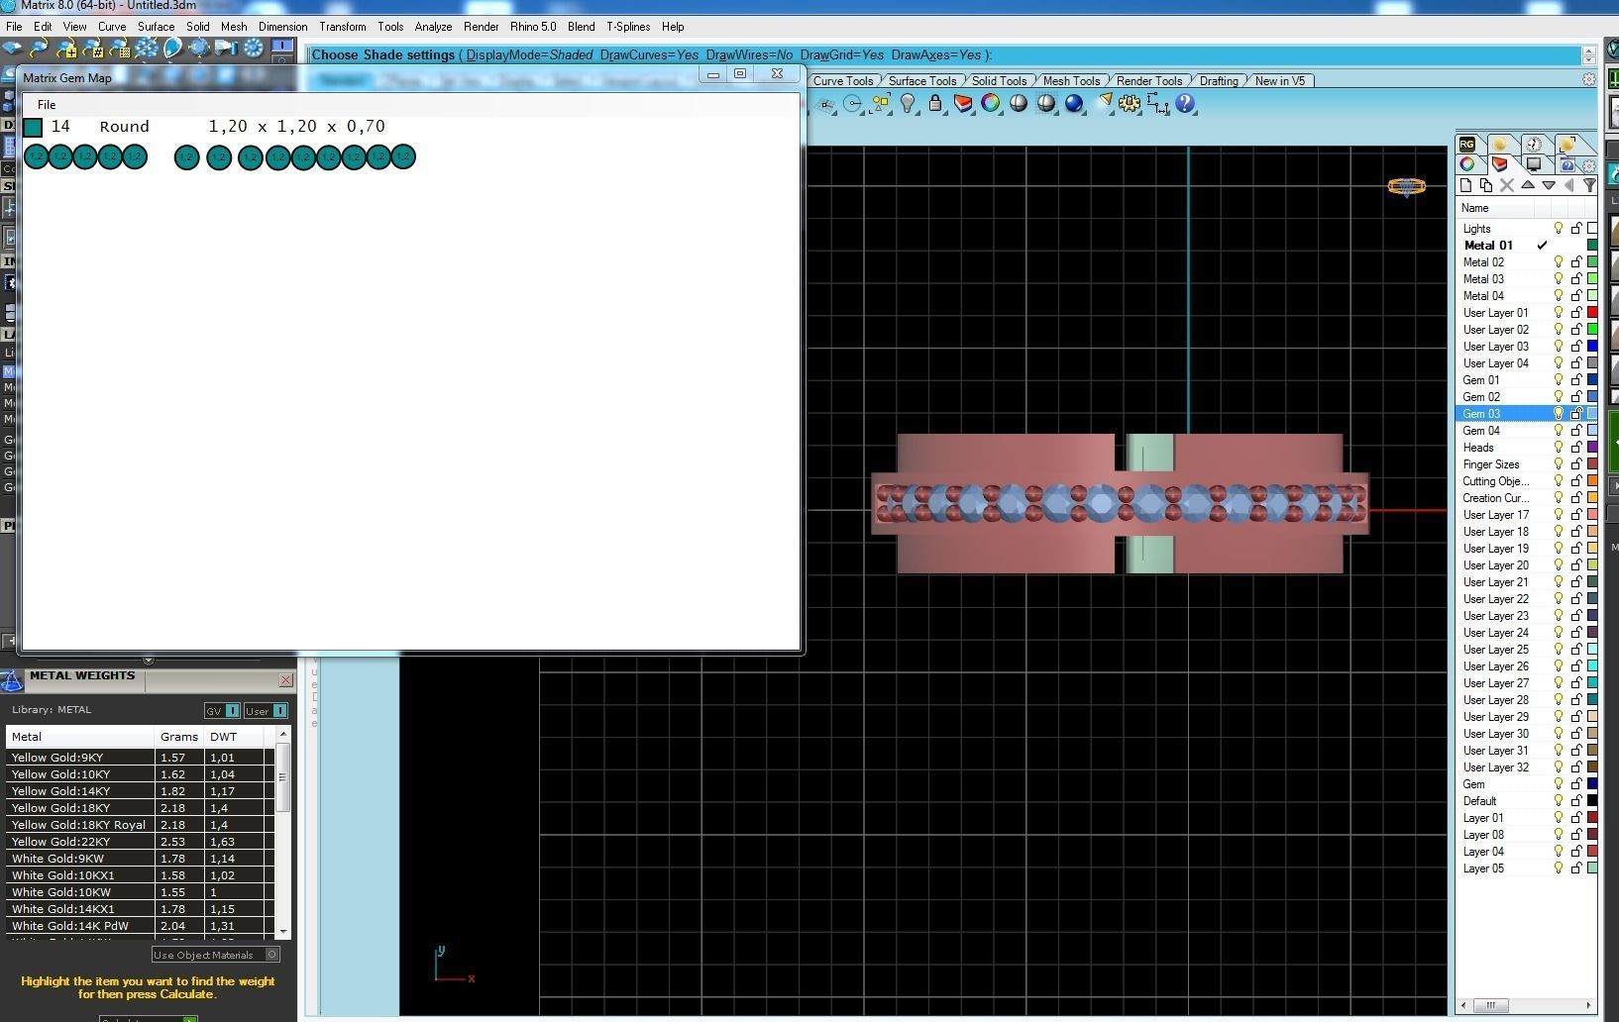Create a new layer with blank page icon
1619x1022 pixels.
[x=1465, y=185]
